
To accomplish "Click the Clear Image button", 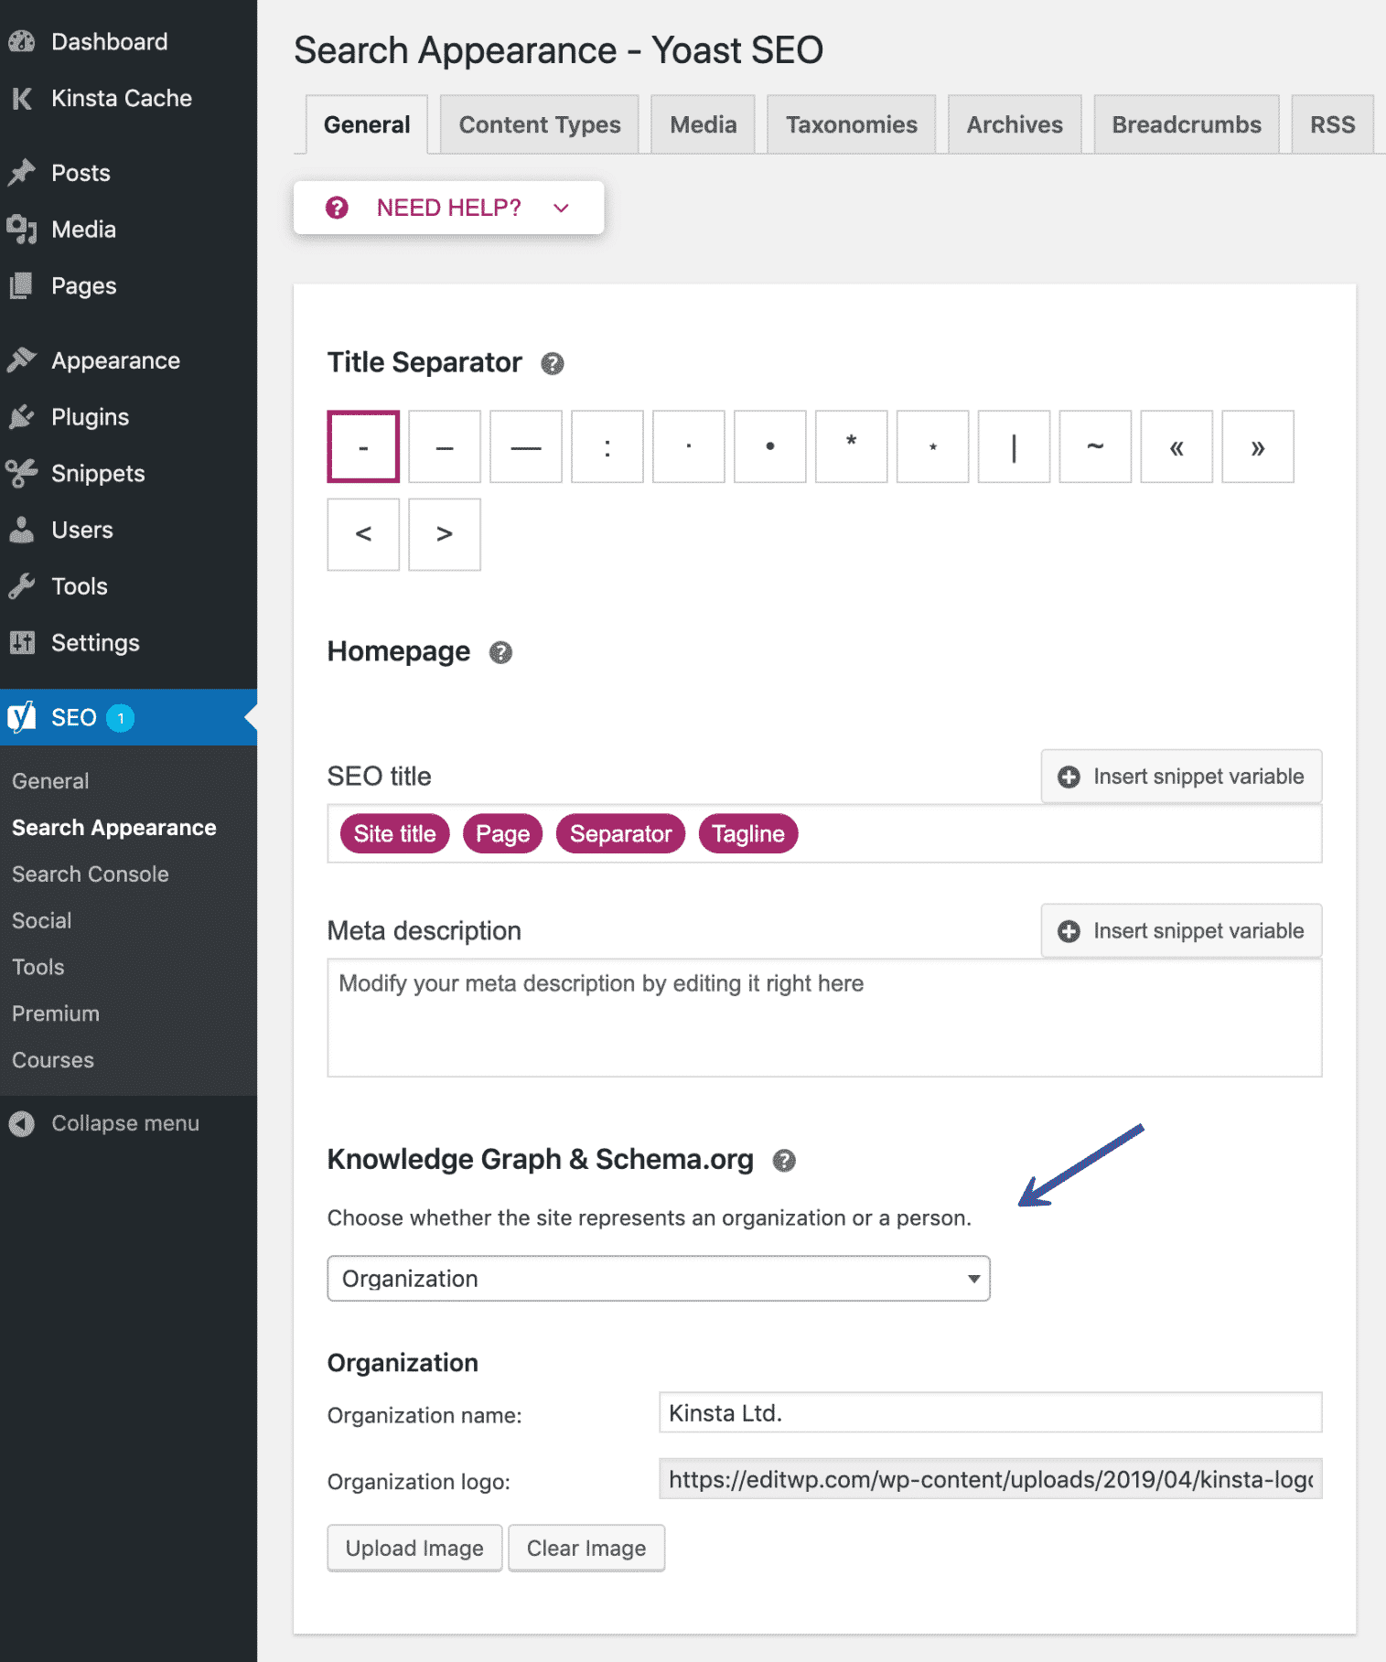I will click(586, 1548).
